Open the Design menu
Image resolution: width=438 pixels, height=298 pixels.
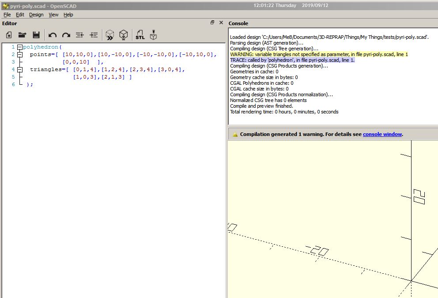pyautogui.click(x=36, y=15)
